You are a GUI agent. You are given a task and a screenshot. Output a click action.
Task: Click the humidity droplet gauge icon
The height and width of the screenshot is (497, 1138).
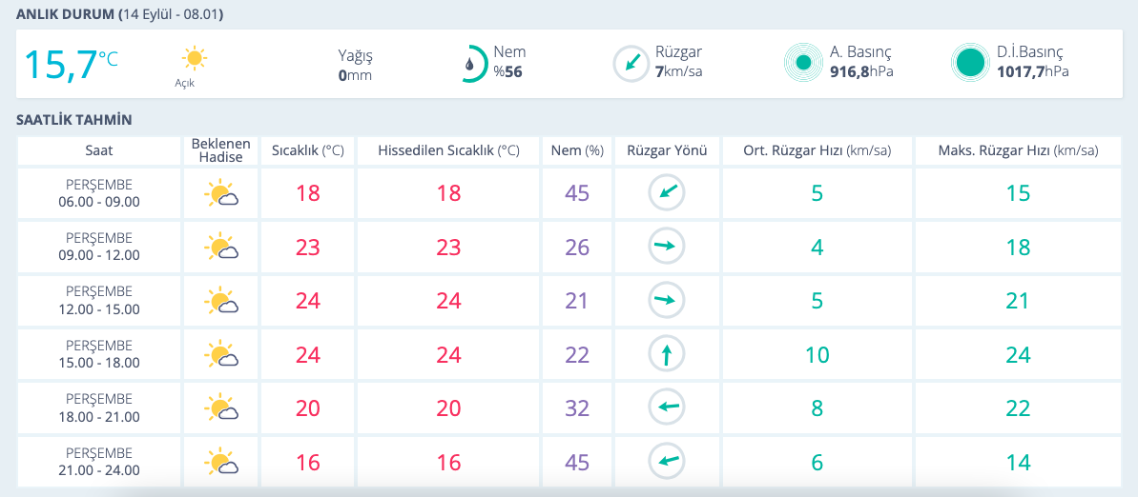point(470,64)
